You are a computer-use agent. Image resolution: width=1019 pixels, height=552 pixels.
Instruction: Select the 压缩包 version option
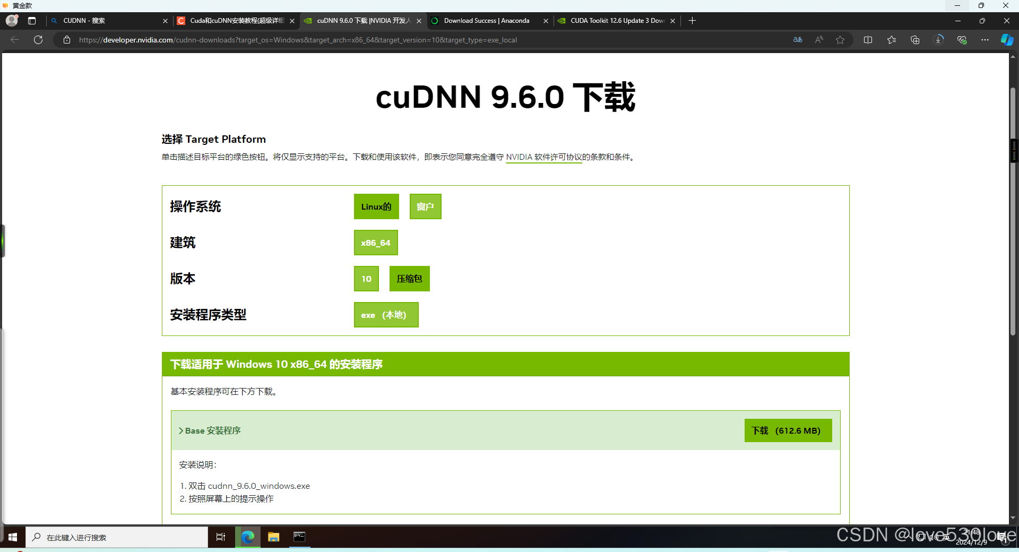(x=409, y=279)
